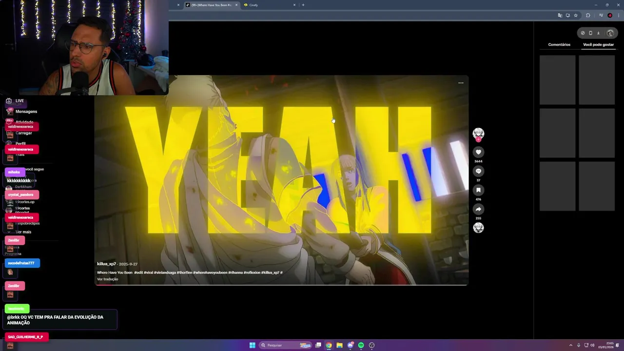
Task: Switch to the Você pode gostar tab
Action: [598, 44]
